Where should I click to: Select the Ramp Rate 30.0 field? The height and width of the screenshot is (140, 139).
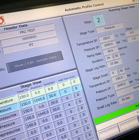pos(110,51)
